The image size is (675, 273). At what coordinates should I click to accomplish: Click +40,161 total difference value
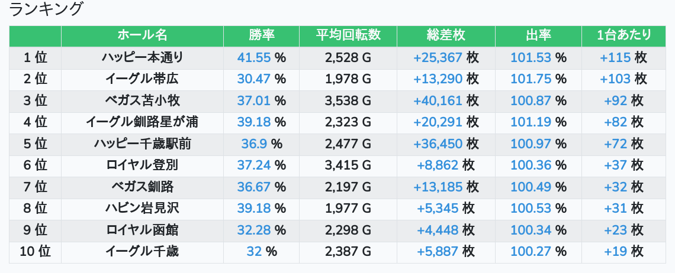pyautogui.click(x=438, y=100)
